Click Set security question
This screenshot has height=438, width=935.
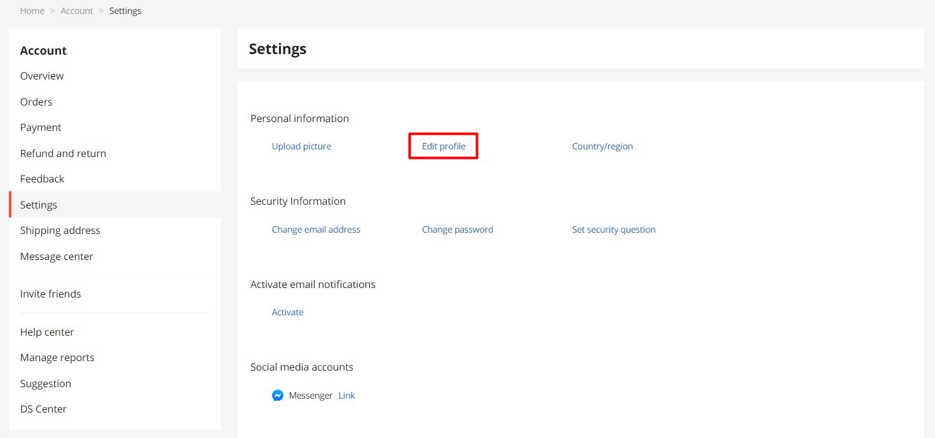[613, 229]
